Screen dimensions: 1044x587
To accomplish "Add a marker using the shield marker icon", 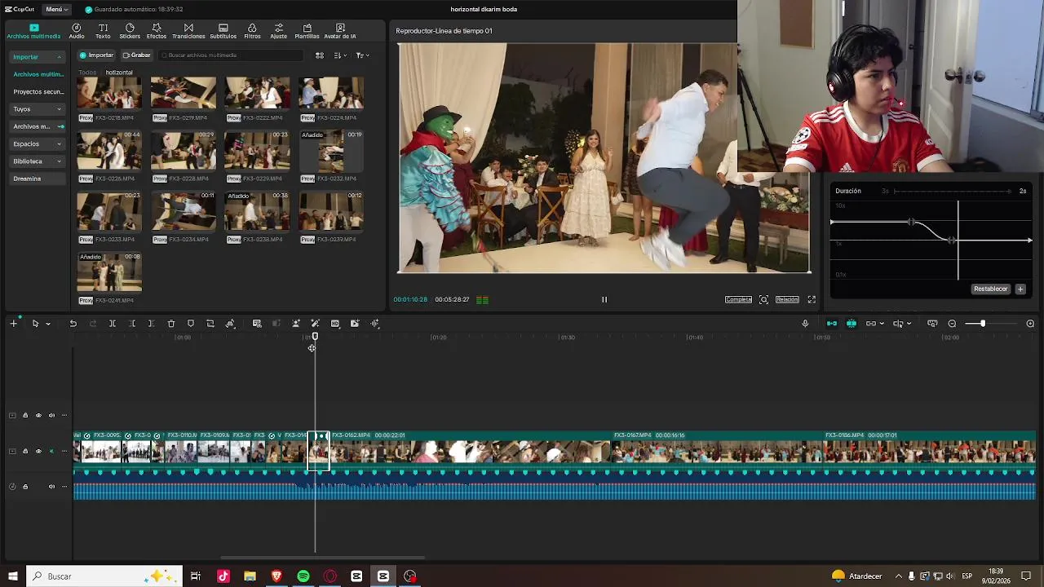I will point(191,324).
